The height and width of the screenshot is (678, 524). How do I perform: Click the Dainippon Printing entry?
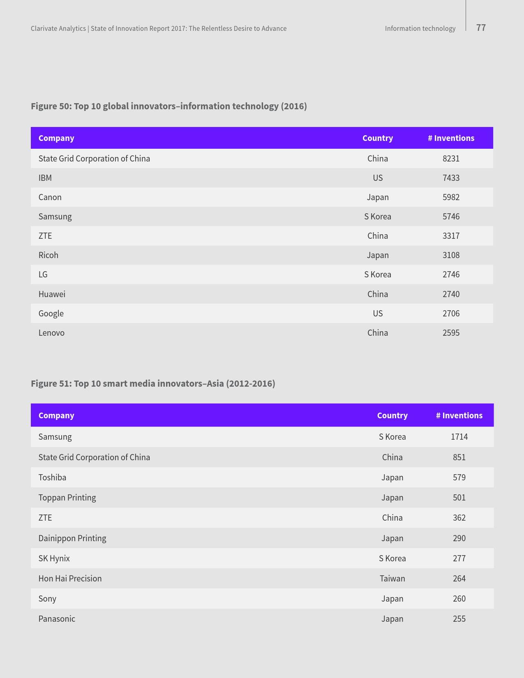pos(72,538)
